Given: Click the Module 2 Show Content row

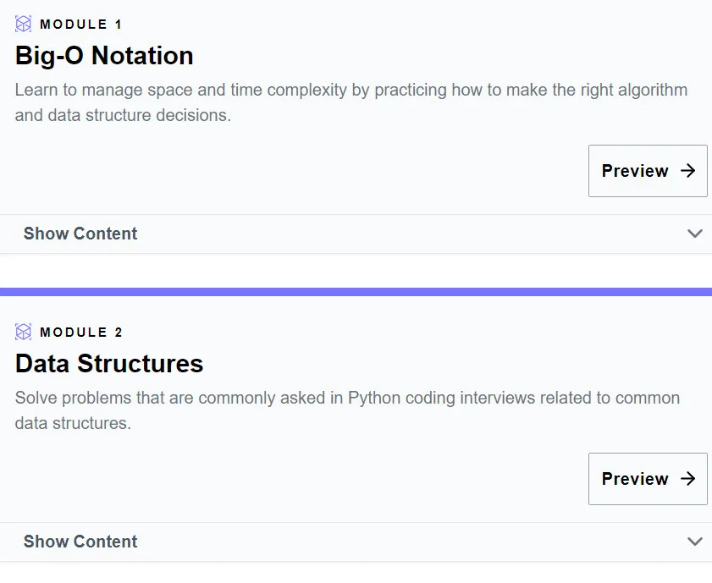Looking at the screenshot, I should tap(356, 542).
